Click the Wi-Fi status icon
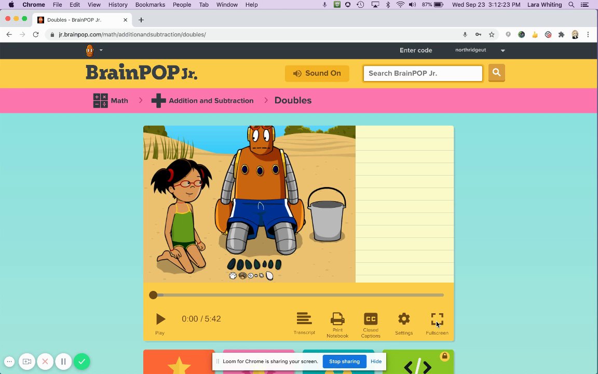This screenshot has width=598, height=374. click(x=400, y=5)
